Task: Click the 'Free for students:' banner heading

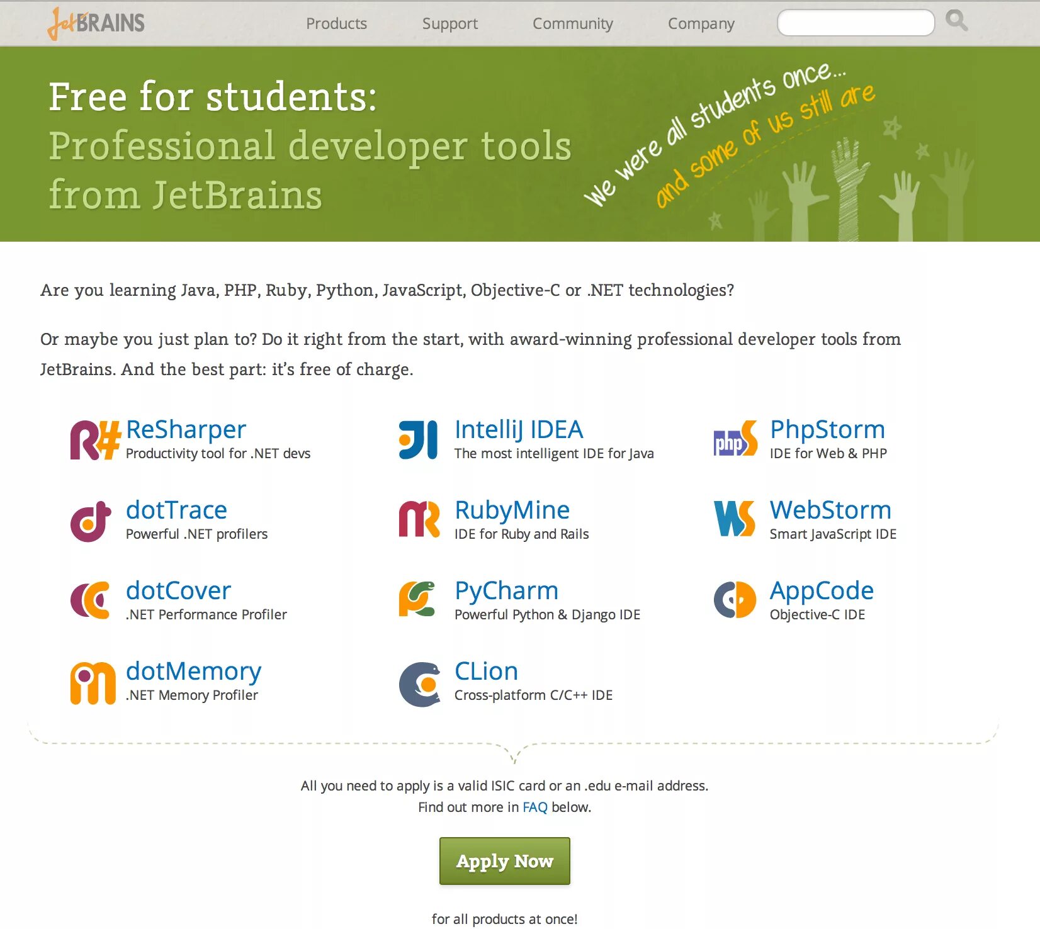Action: [x=213, y=96]
